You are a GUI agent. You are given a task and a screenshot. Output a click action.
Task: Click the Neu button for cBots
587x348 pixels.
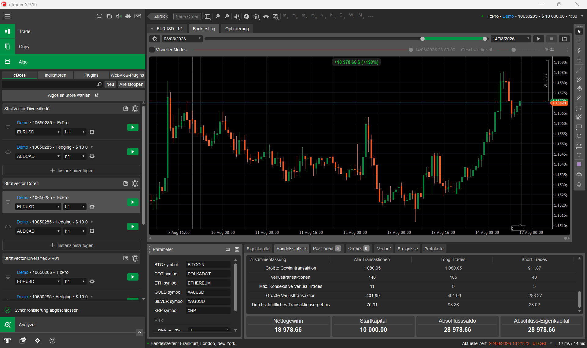click(110, 84)
